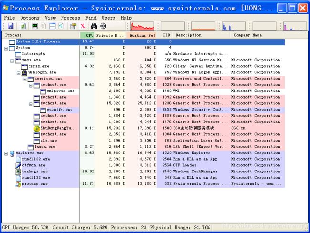The width and height of the screenshot is (310, 233).
Task: Sort by the Company Name column header
Action: click(257, 35)
